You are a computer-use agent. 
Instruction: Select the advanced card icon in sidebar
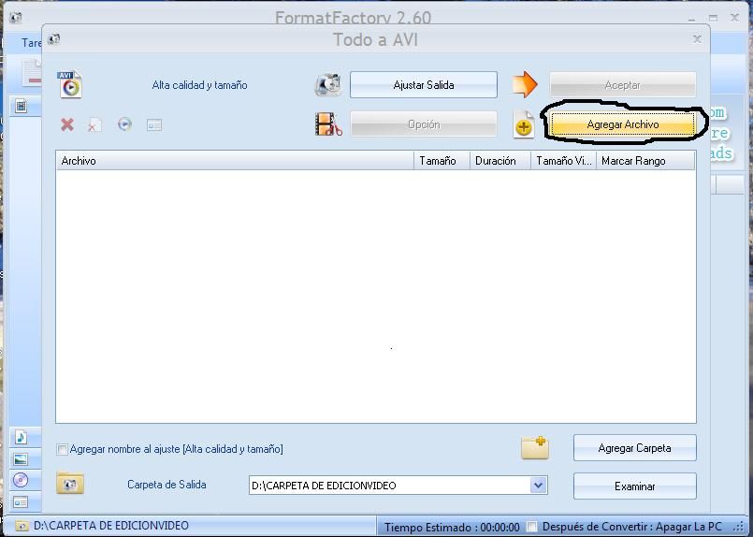(x=21, y=502)
